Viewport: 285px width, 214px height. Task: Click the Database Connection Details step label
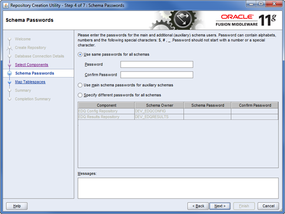pos(39,56)
